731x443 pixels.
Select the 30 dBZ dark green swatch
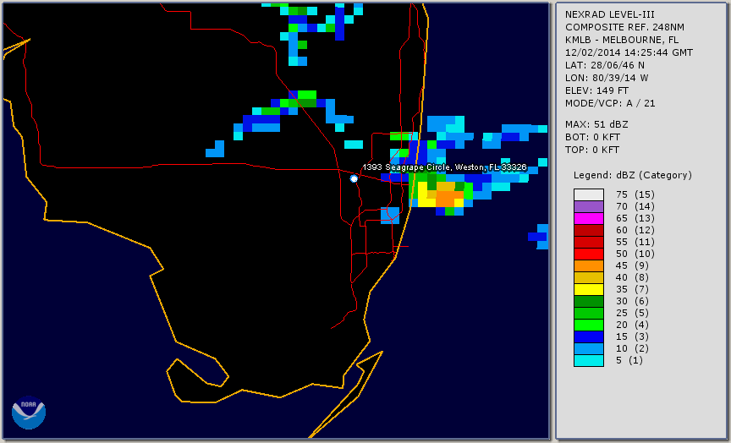589,301
